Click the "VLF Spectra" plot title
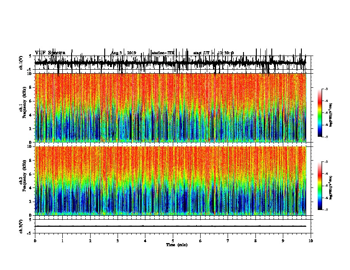The height and width of the screenshot is (270, 350). click(50, 53)
